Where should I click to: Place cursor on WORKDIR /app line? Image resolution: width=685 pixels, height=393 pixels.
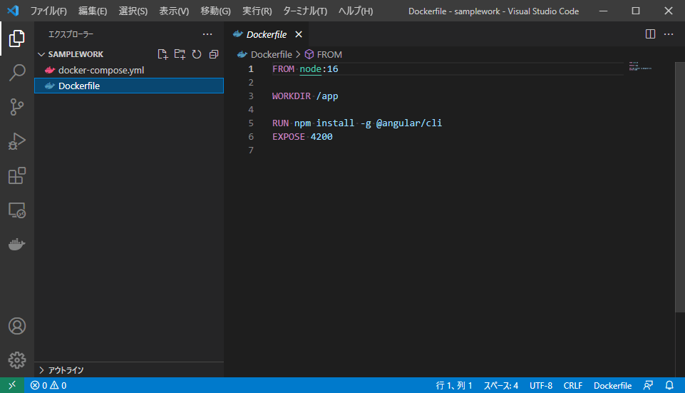pyautogui.click(x=305, y=96)
